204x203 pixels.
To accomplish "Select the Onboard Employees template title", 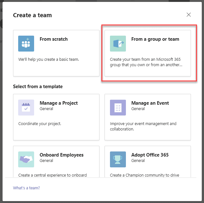I will (62, 155).
